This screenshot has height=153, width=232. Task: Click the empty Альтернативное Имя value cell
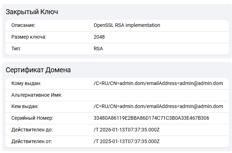coord(158,95)
